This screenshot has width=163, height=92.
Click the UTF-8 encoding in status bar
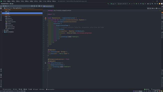click(x=149, y=91)
